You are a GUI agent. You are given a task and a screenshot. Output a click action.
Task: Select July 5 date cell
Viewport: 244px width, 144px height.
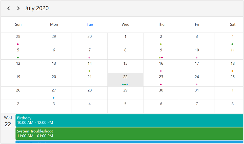pyautogui.click(x=18, y=53)
